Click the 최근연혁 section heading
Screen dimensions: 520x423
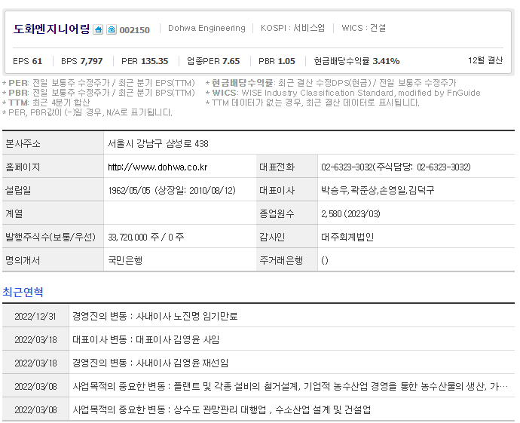[x=23, y=292]
